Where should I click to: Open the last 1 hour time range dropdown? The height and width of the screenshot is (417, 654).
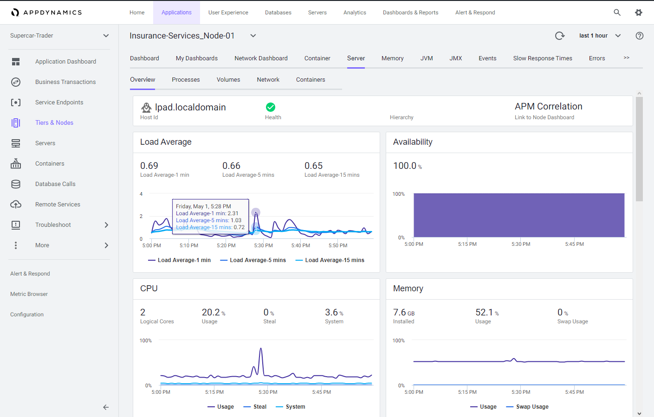(600, 36)
